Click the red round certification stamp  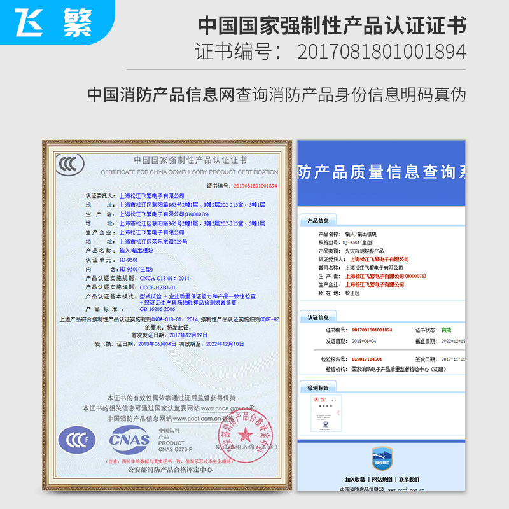(245, 436)
